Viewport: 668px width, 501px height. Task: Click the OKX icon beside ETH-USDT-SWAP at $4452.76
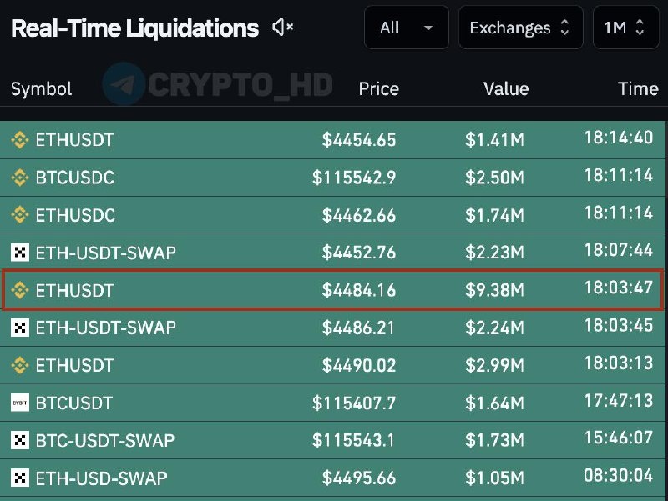coord(19,253)
